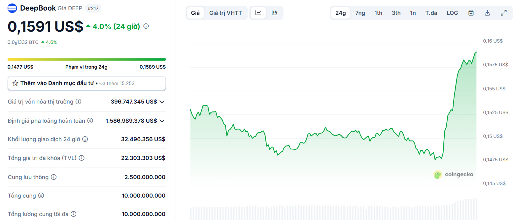
Task: Show info for Cung lưu thông
Action: [53, 177]
